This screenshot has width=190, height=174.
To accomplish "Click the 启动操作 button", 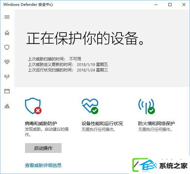I will tap(43, 148).
